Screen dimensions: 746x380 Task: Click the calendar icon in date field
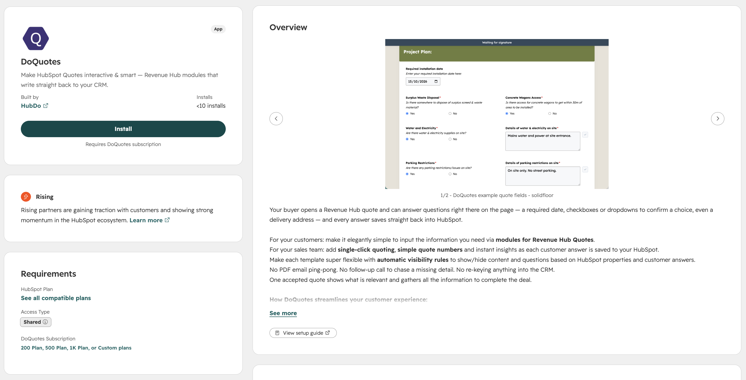436,81
